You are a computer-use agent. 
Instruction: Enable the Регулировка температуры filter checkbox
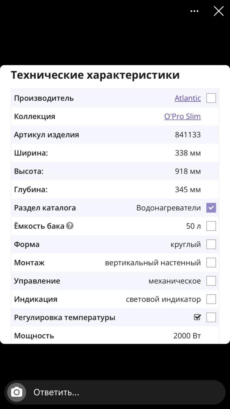click(x=211, y=317)
